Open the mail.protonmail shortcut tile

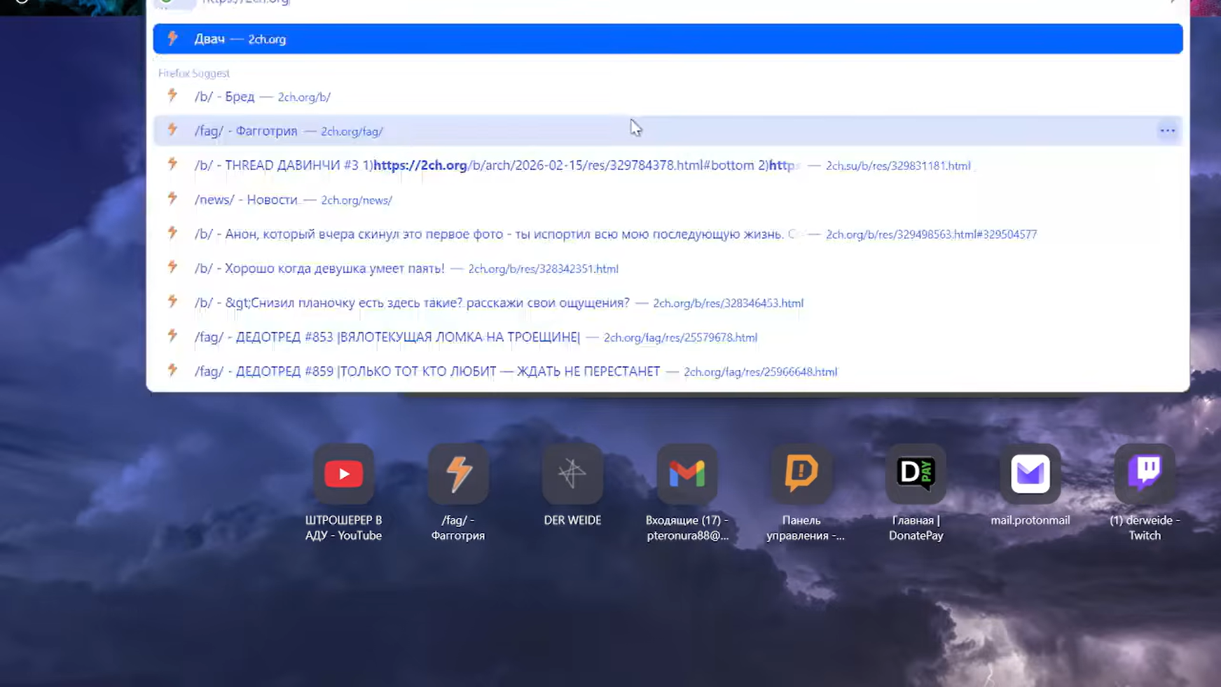(x=1030, y=475)
